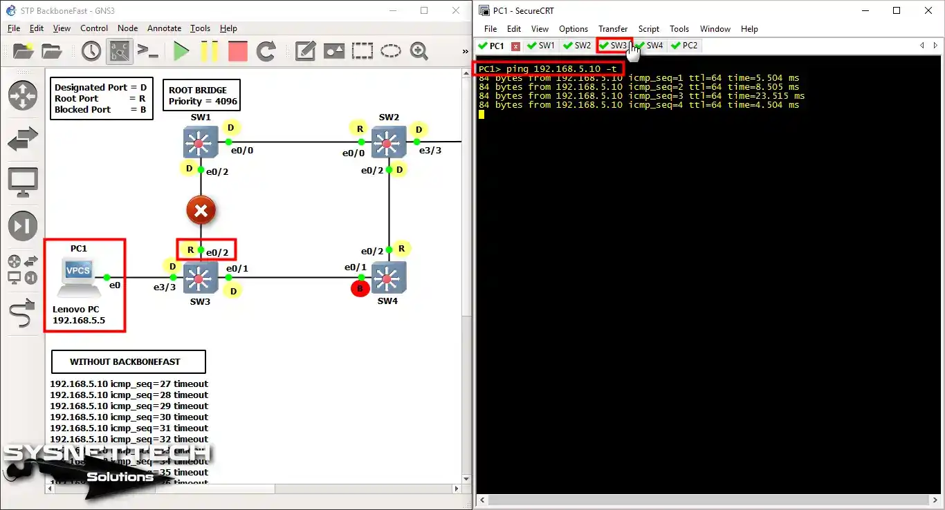
Task: Browse security devices in the GNS3 device dock
Action: pyautogui.click(x=23, y=226)
